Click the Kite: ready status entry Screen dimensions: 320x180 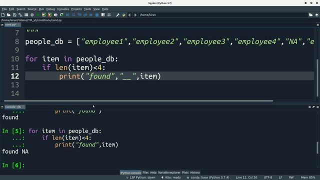171,177
